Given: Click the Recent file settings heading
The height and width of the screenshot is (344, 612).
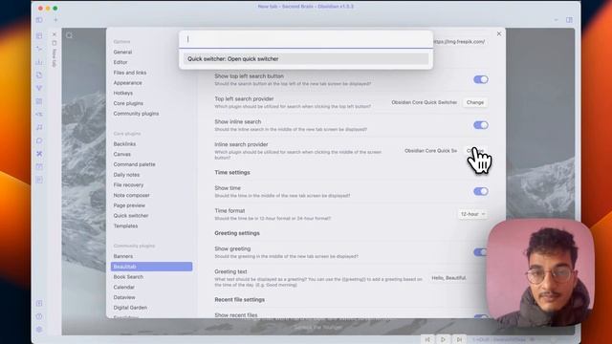Looking at the screenshot, I should 240,299.
